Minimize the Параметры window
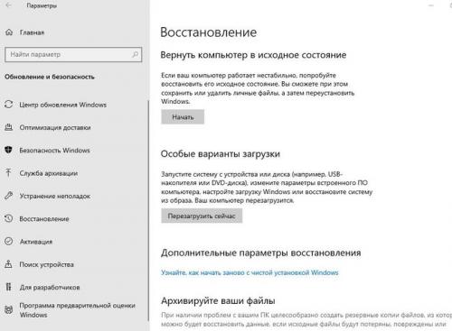This screenshot has width=452, height=331. pos(431,5)
